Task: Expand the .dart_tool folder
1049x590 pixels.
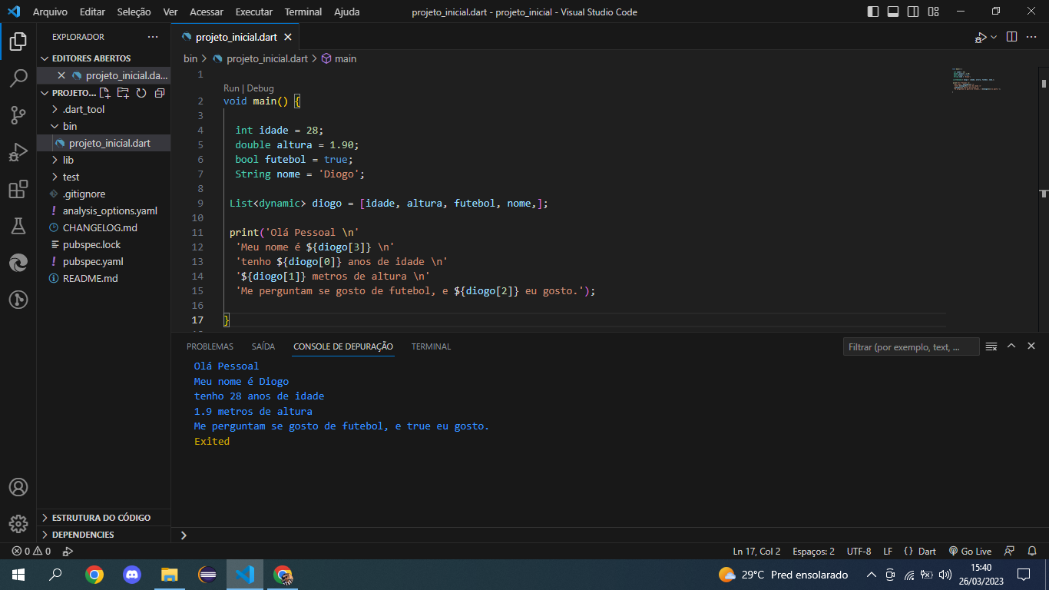Action: pyautogui.click(x=104, y=109)
